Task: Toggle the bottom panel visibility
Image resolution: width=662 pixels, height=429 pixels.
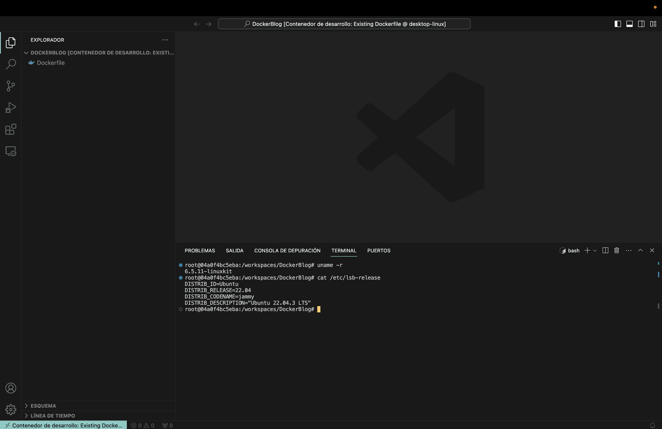Action: tap(629, 24)
